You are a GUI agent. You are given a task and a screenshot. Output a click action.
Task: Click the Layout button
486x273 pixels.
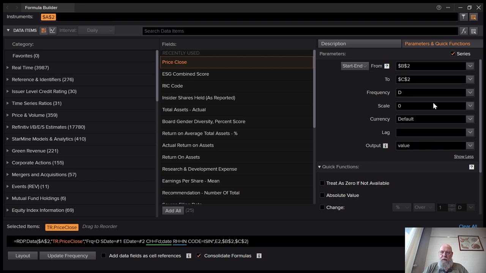click(x=23, y=256)
